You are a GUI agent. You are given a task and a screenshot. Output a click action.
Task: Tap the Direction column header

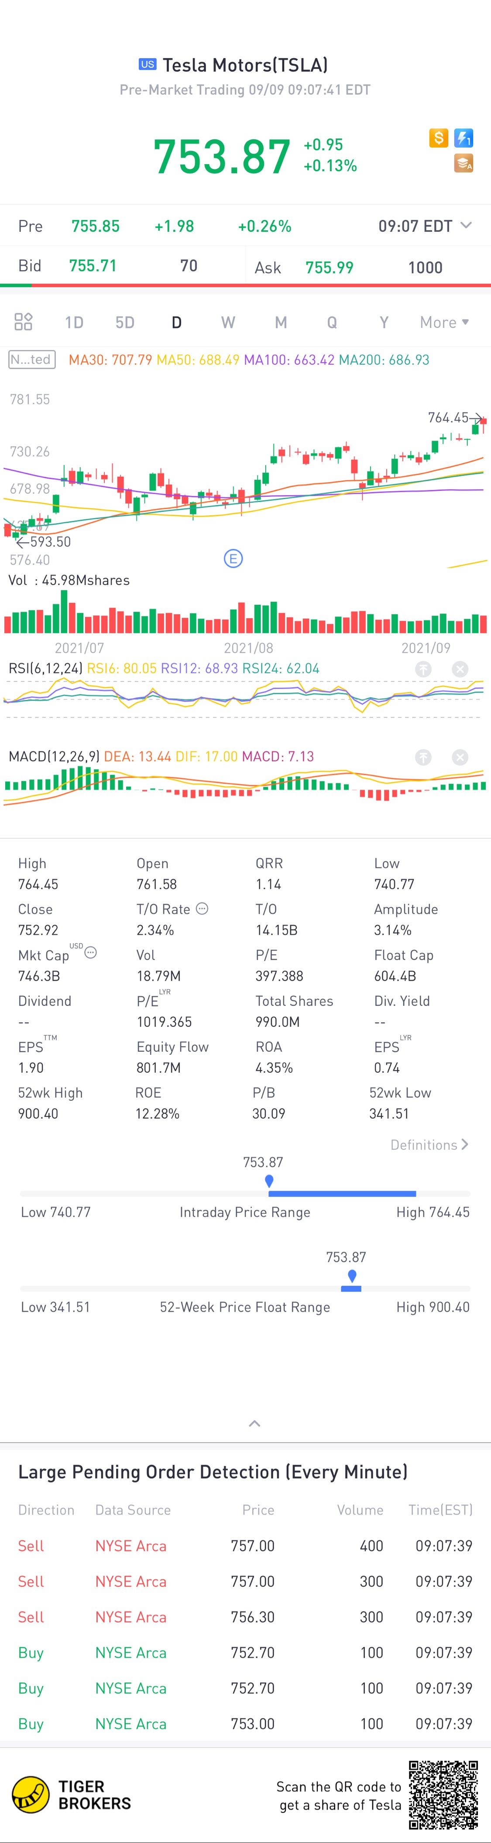(x=46, y=1509)
